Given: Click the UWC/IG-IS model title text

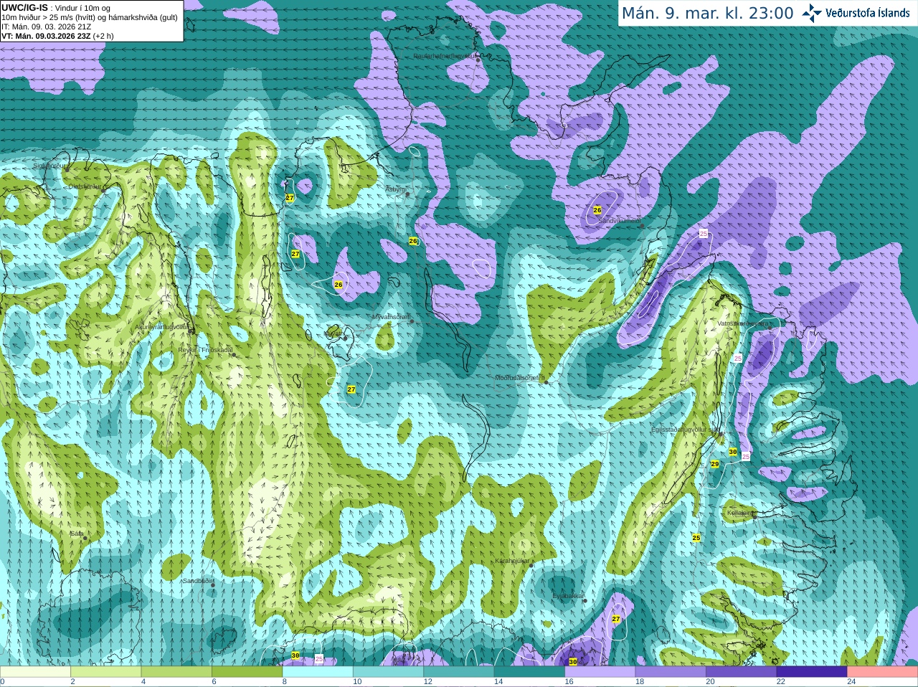Looking at the screenshot, I should (x=25, y=7).
